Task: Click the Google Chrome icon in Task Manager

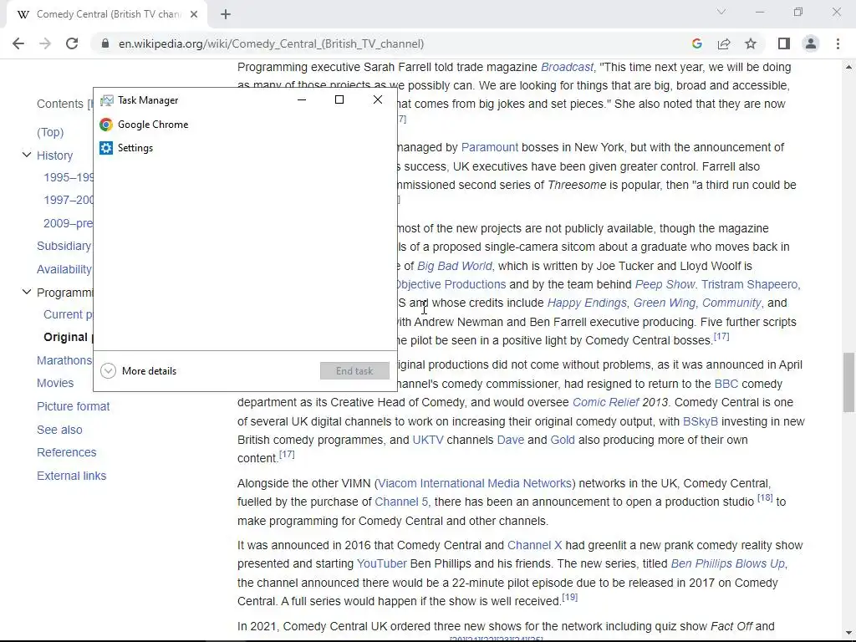Action: coord(106,125)
